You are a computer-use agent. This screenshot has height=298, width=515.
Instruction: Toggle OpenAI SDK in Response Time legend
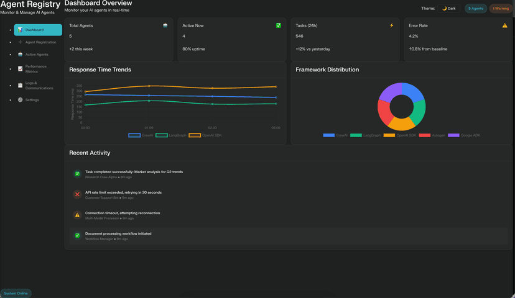click(195, 135)
